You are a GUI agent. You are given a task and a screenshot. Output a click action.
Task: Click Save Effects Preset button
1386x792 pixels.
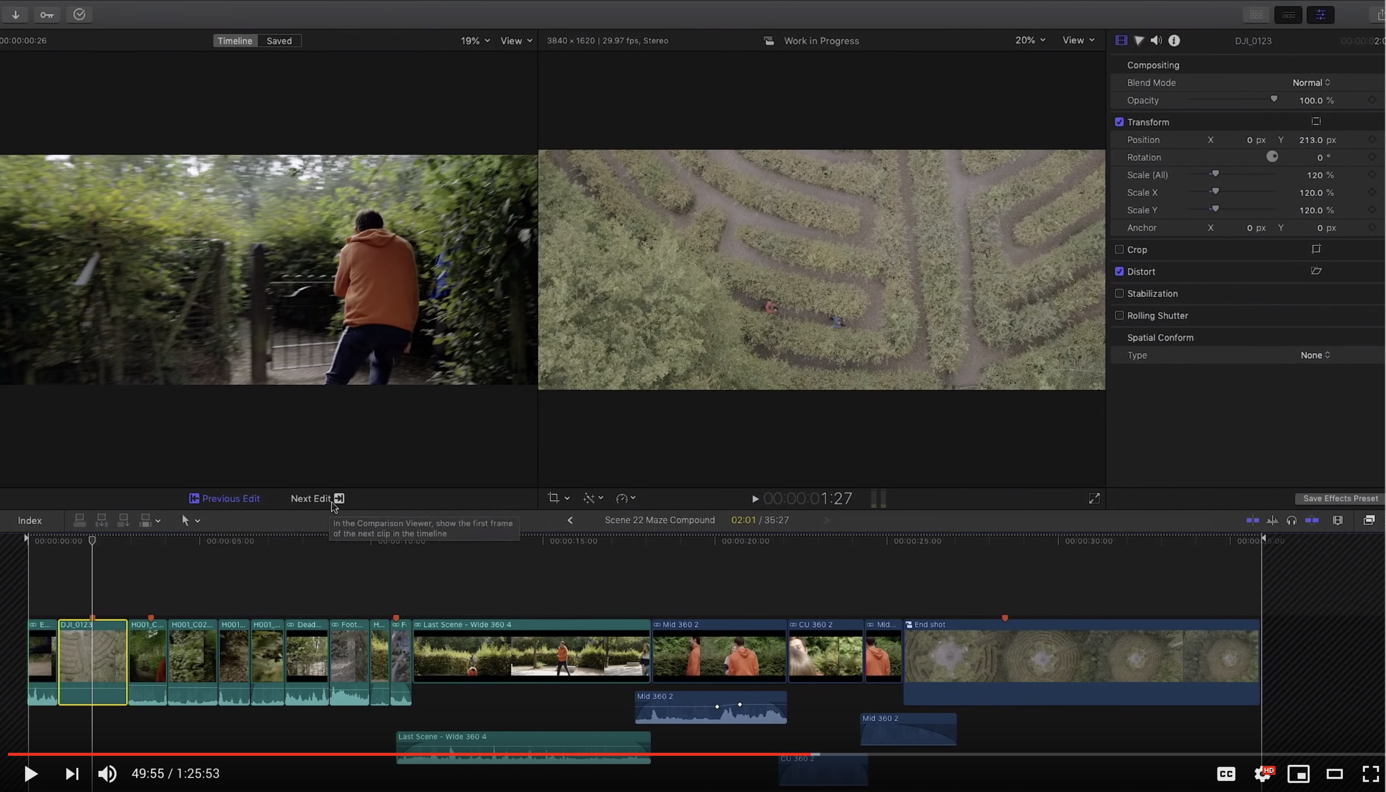click(1340, 499)
